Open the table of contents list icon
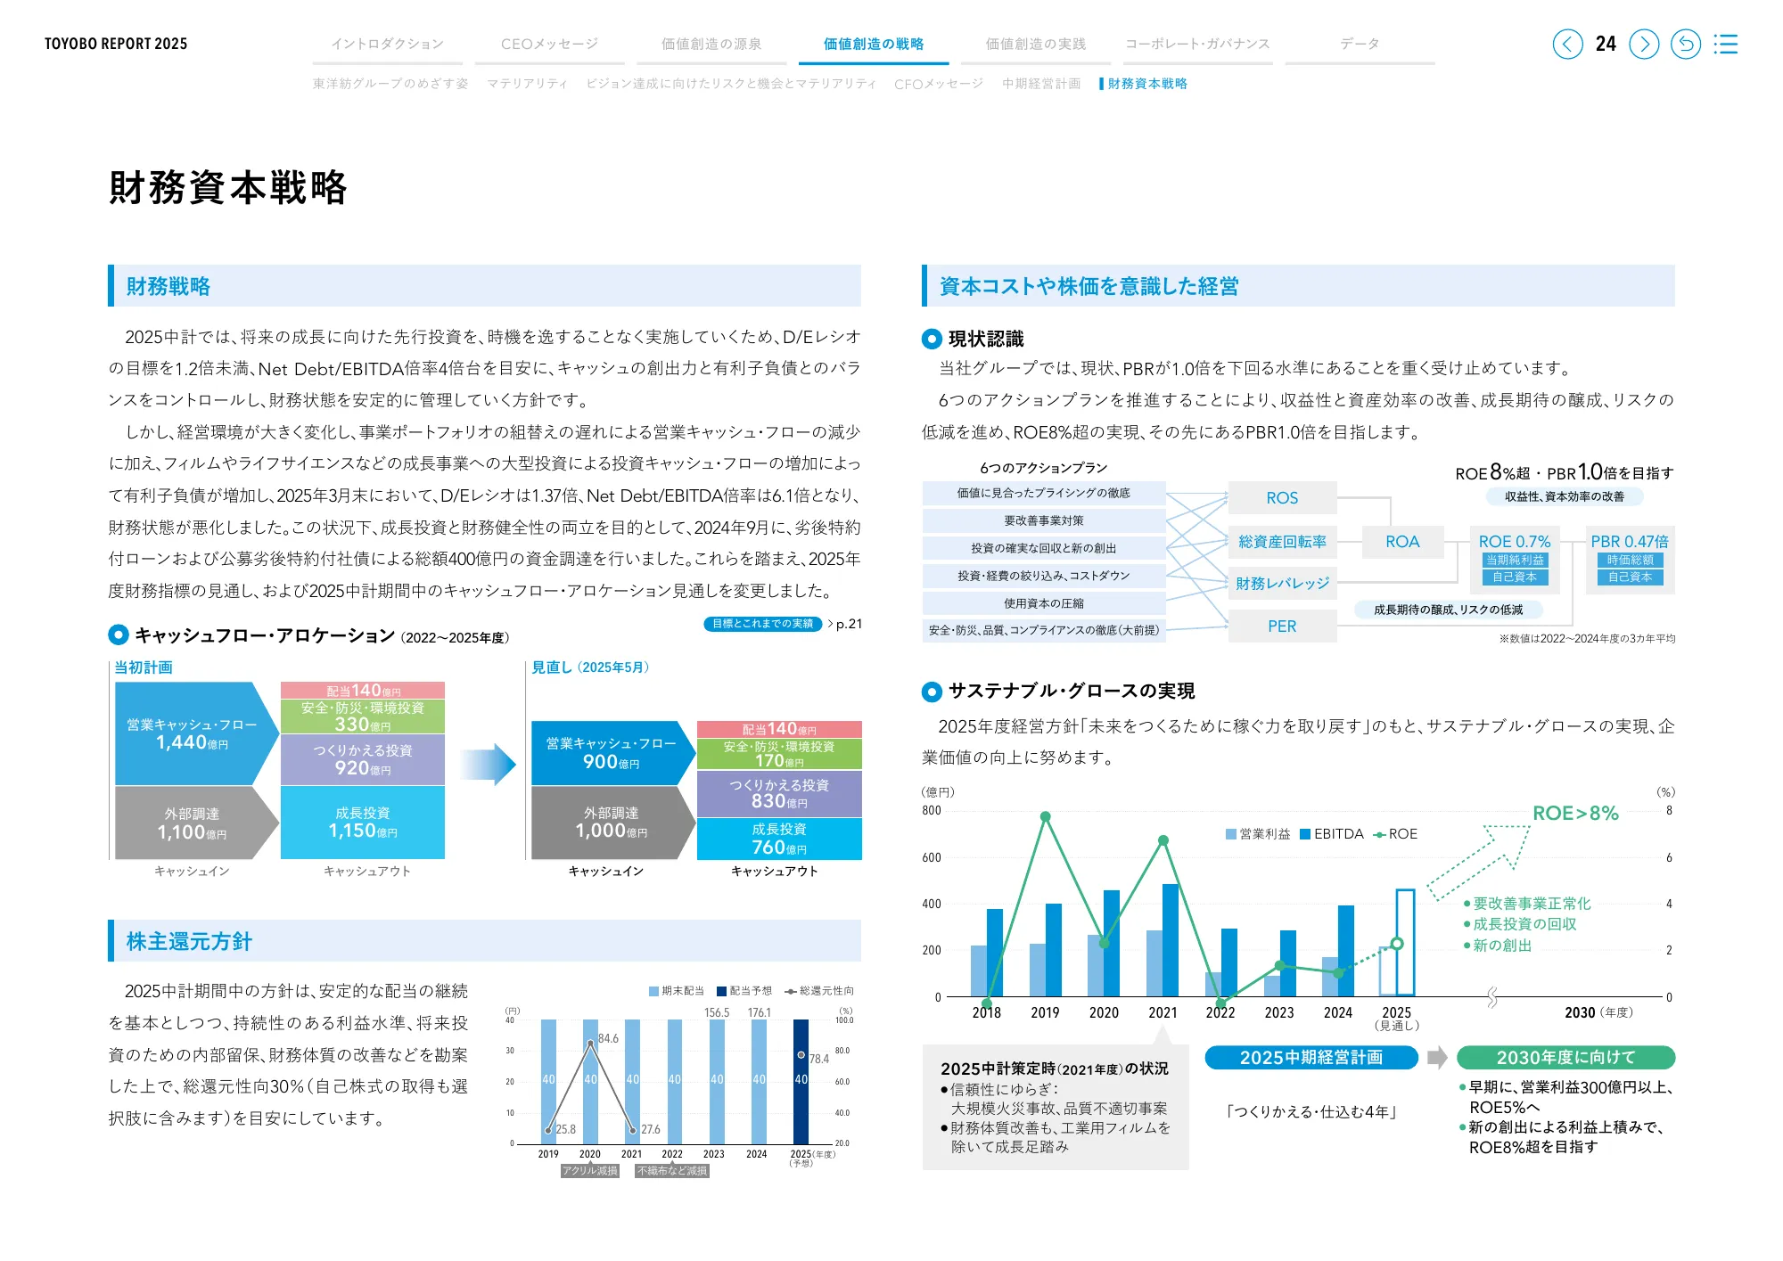 coord(1727,44)
